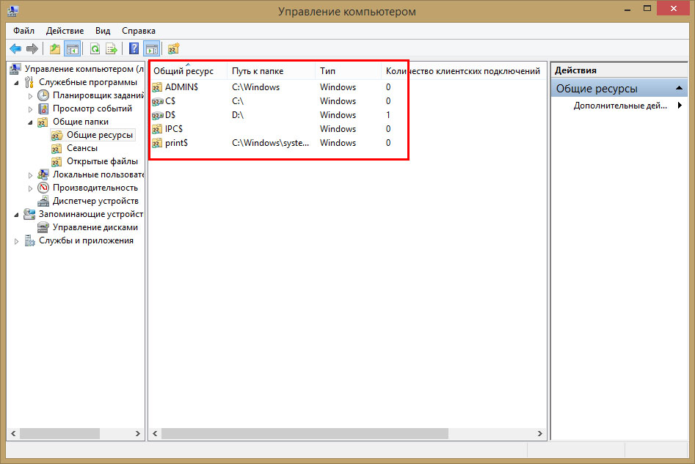Click the Export List toolbar icon
This screenshot has width=695, height=464.
tap(112, 48)
